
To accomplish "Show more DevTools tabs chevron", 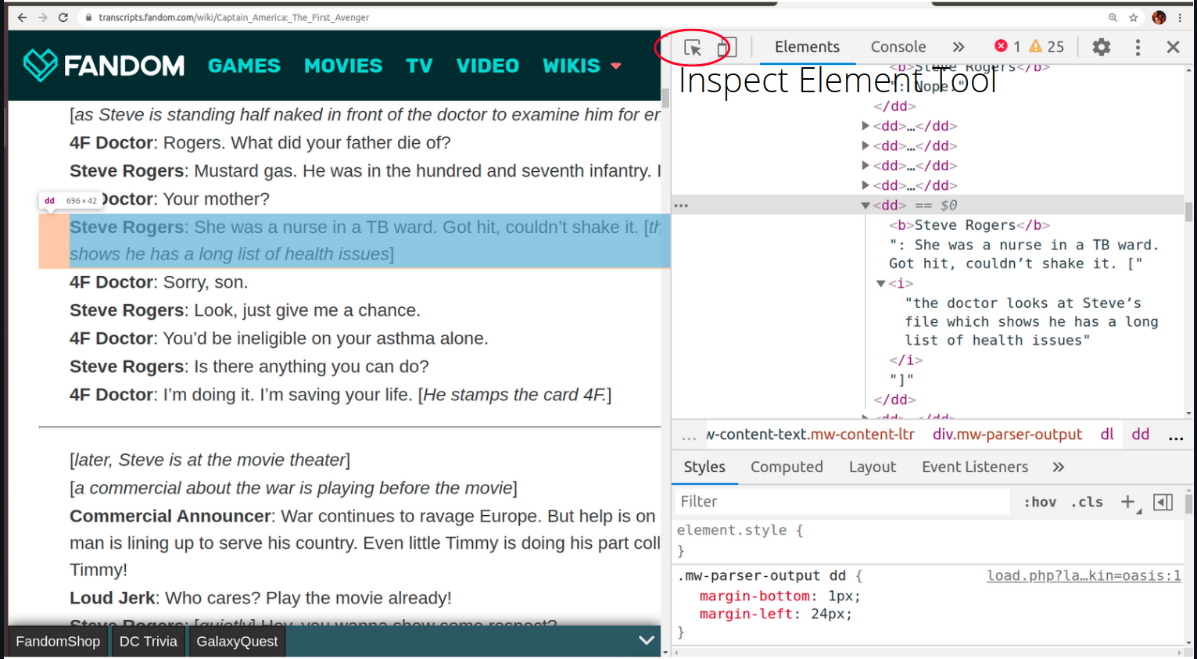I will (959, 47).
